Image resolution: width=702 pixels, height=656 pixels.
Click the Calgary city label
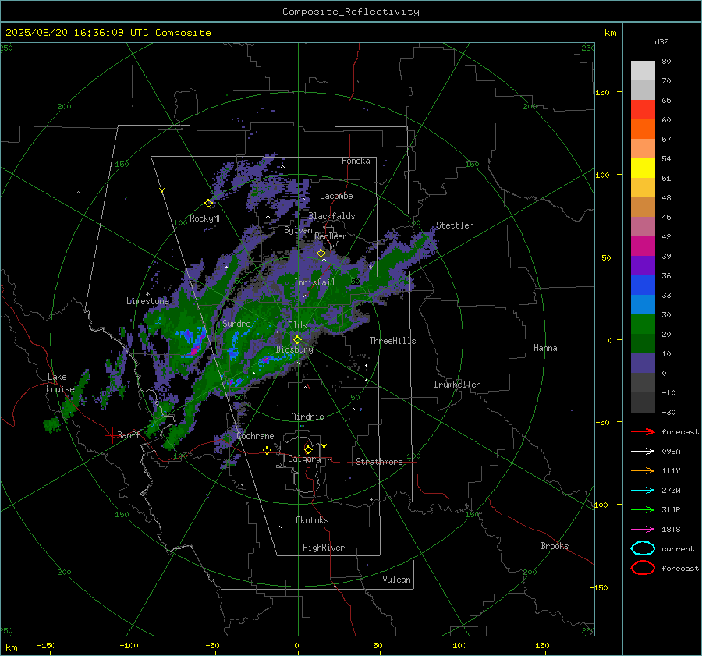tap(304, 459)
